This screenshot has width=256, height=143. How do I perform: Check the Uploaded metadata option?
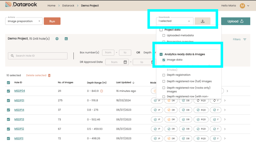(164, 35)
